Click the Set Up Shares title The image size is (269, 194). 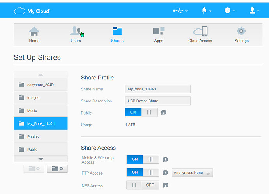pyautogui.click(x=37, y=57)
